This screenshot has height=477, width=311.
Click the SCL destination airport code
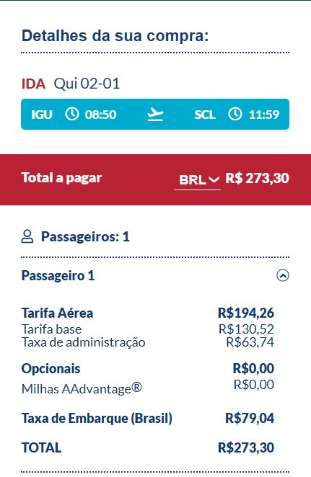tap(205, 115)
